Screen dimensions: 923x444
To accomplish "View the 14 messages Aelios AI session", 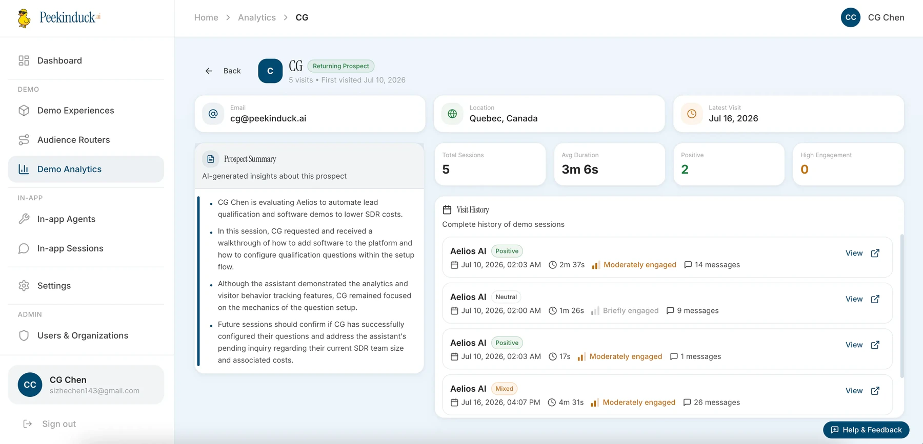I will (x=854, y=253).
